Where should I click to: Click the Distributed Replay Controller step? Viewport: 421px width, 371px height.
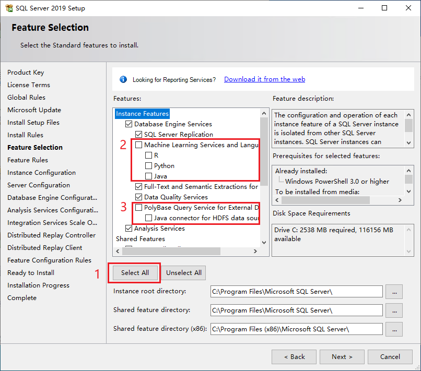[52, 235]
